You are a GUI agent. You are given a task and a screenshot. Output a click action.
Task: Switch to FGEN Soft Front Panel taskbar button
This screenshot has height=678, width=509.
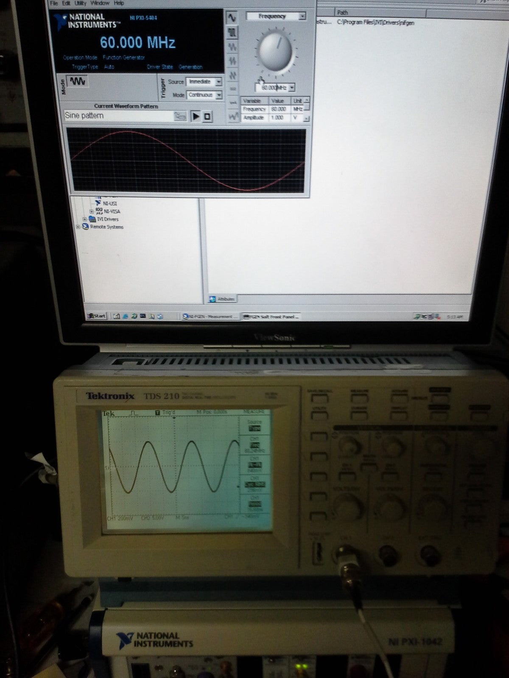271,317
